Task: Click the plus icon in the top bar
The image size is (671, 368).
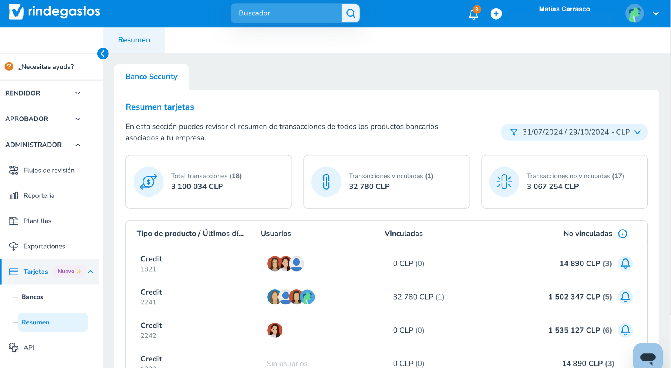Action: (x=496, y=13)
